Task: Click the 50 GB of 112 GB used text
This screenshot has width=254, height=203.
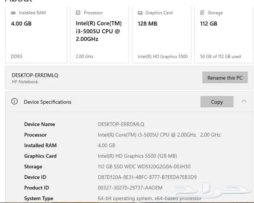Action: point(220,57)
